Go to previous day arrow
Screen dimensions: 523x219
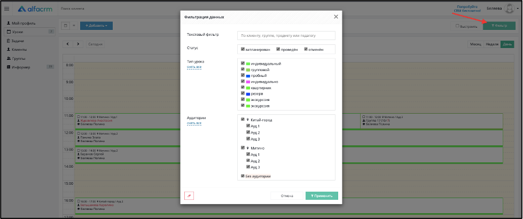[68, 44]
